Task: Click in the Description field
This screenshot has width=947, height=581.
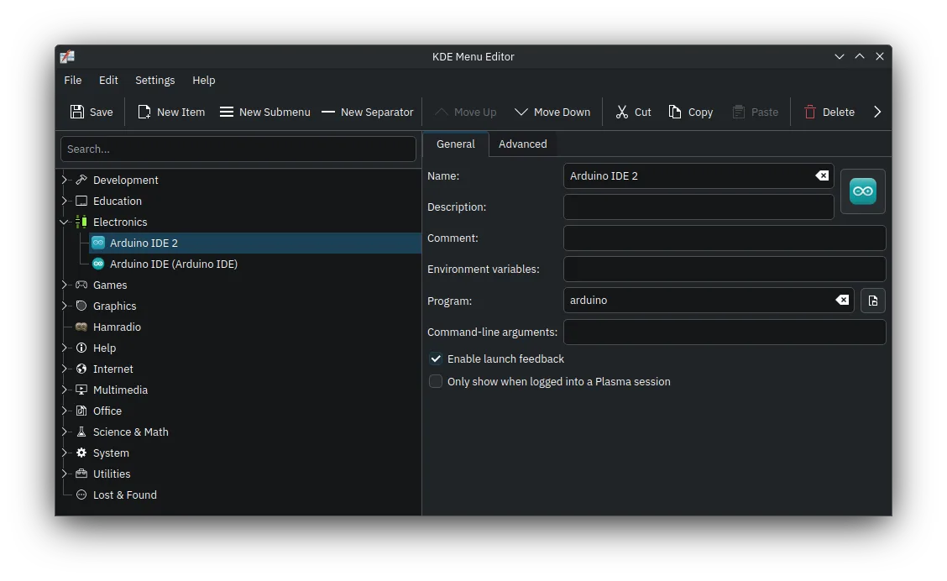Action: [698, 207]
